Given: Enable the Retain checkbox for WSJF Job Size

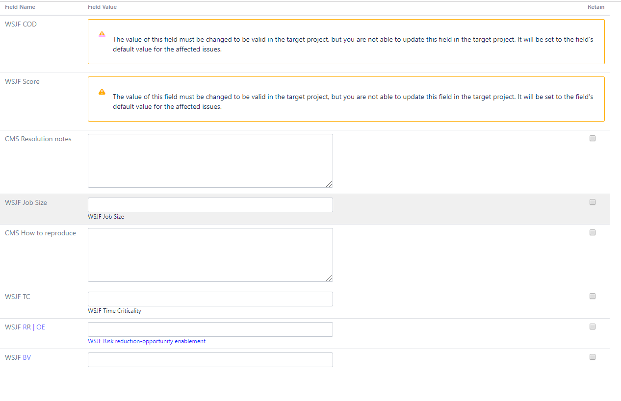Looking at the screenshot, I should 593,202.
